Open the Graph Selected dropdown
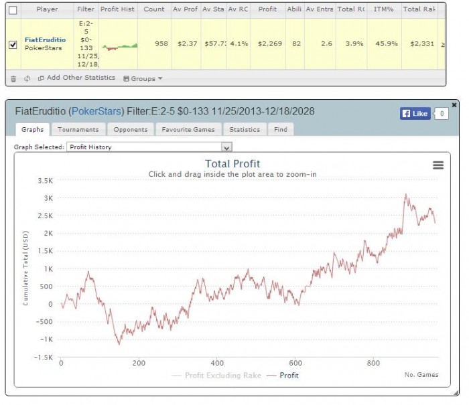Screen dimensions: 469x405 (x=149, y=147)
